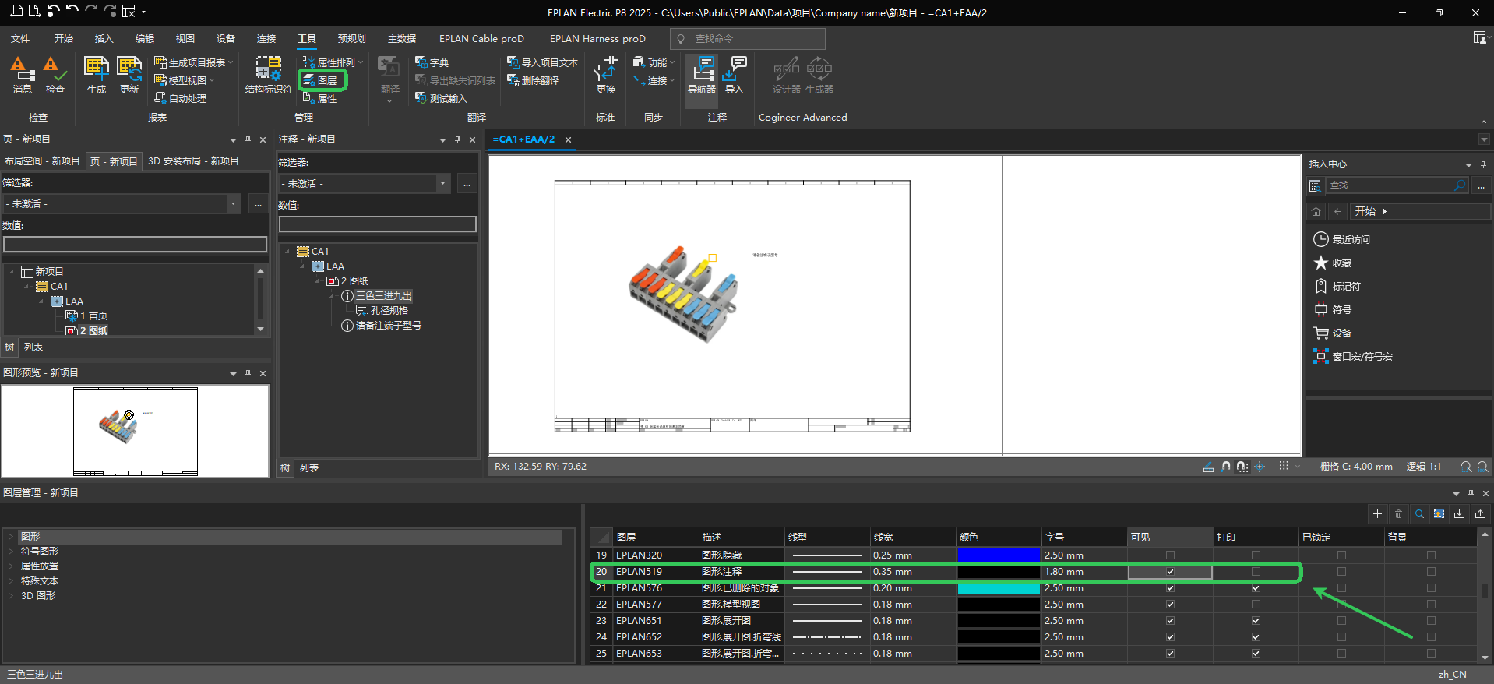
Task: Expand the 符号图形 layer tree node
Action: [11, 552]
